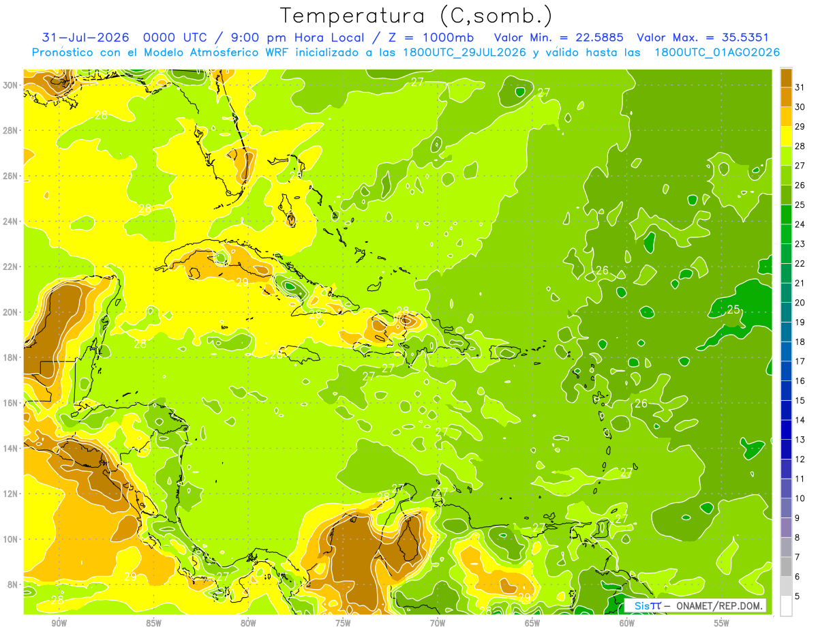
Task: Click the "30N" latitude axis label
Action: click(12, 85)
